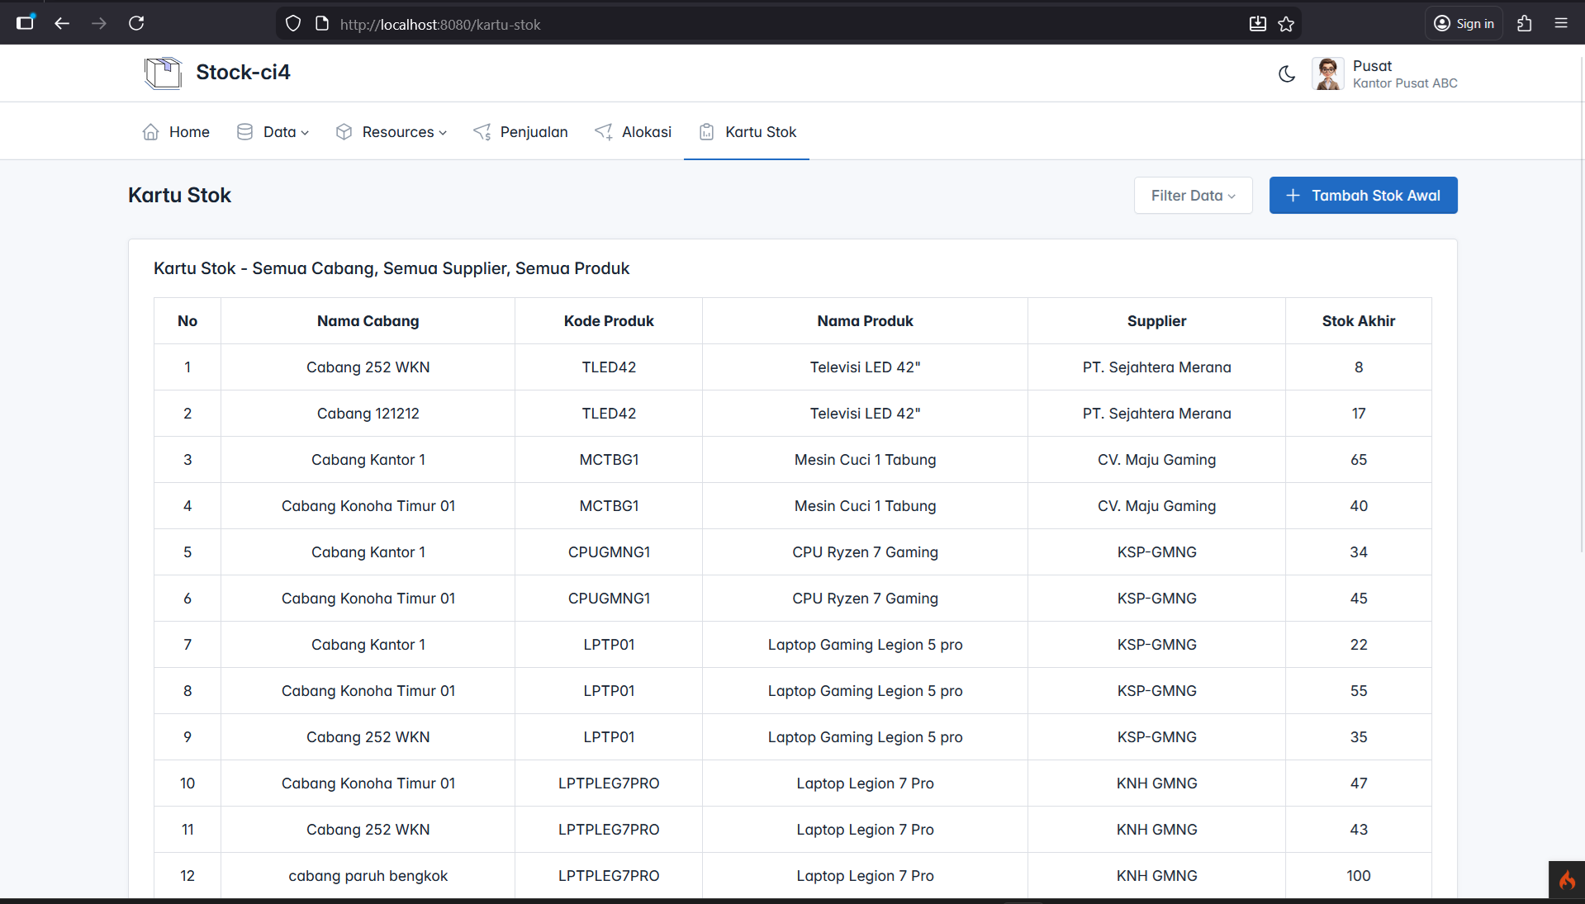Viewport: 1585px width, 904px height.
Task: Click the Resources cube icon
Action: pos(344,132)
